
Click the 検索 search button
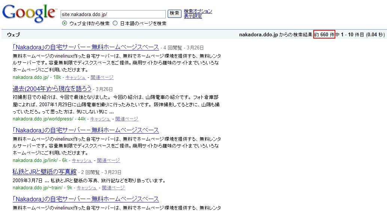pos(174,13)
